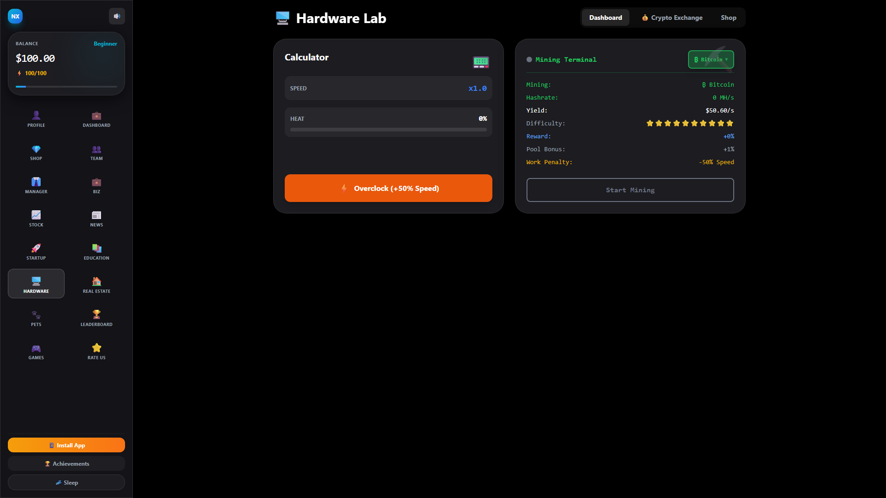Select the Pets icon

(36, 317)
